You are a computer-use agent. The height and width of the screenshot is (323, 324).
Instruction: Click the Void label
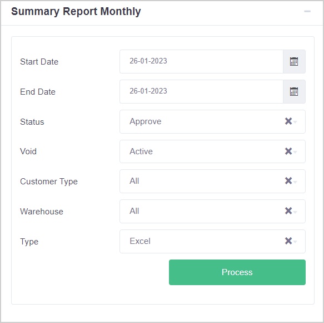pyautogui.click(x=28, y=151)
